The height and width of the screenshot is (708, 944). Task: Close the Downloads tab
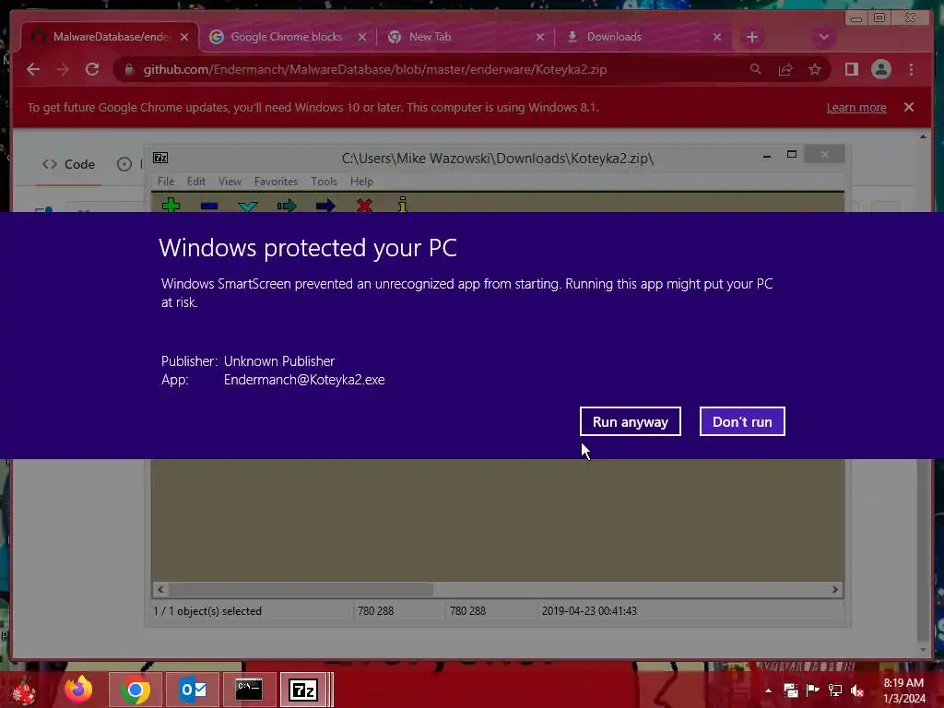click(717, 37)
